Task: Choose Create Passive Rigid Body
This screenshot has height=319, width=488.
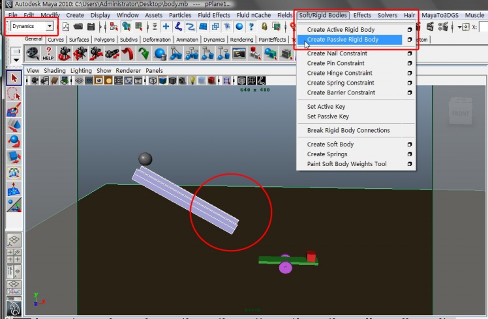Action: [350, 40]
